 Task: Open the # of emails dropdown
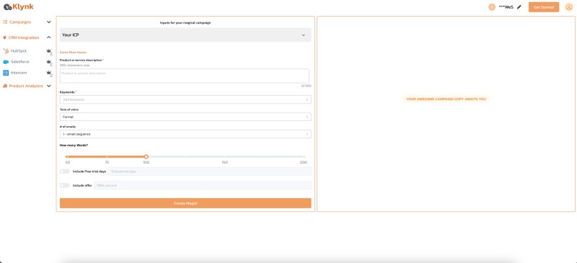pos(185,134)
